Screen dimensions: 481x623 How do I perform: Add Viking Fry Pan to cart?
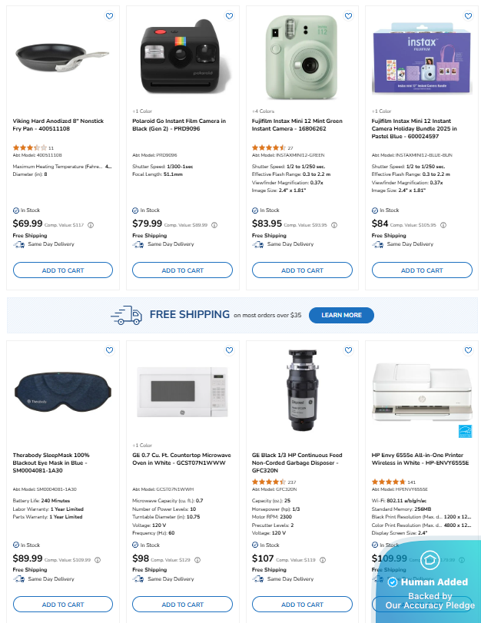pyautogui.click(x=63, y=270)
